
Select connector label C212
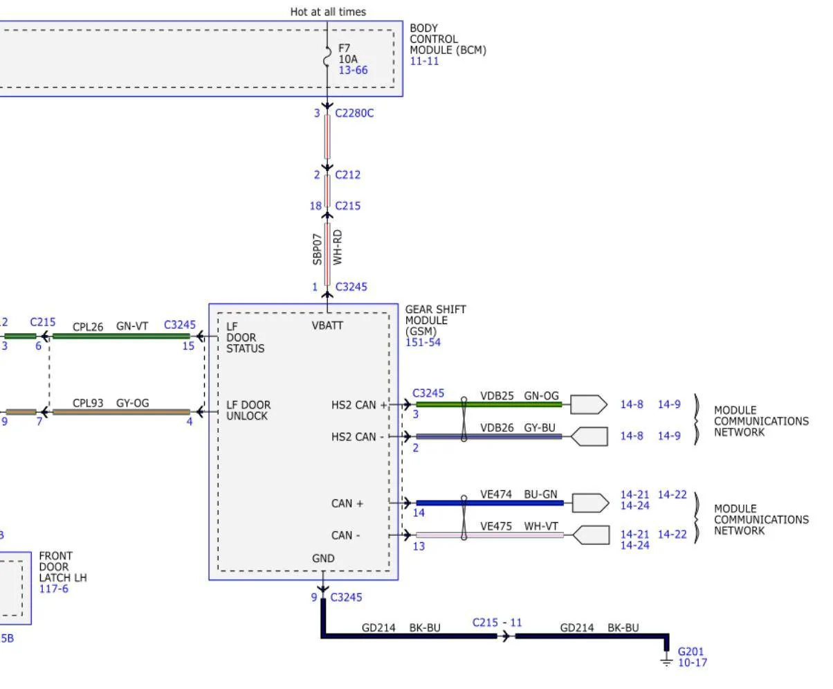tap(347, 175)
